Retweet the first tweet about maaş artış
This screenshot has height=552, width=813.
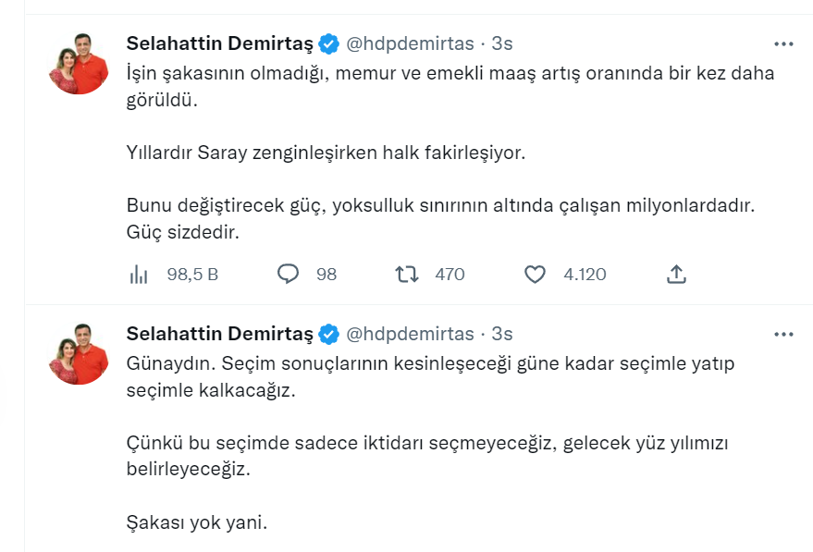pyautogui.click(x=406, y=274)
